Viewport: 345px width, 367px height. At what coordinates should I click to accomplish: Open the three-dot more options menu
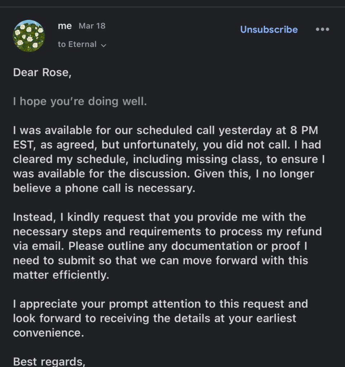point(322,29)
